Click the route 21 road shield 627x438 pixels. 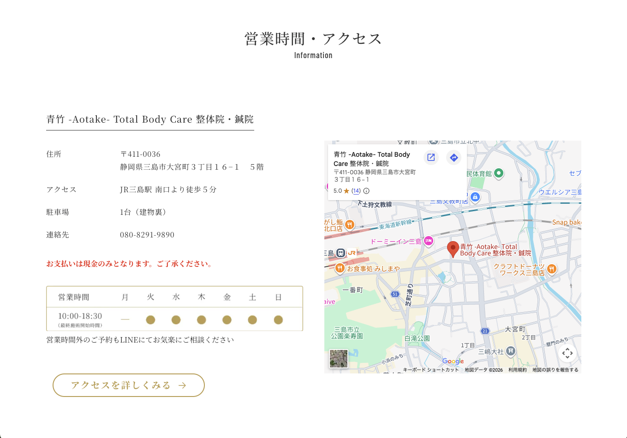click(485, 331)
